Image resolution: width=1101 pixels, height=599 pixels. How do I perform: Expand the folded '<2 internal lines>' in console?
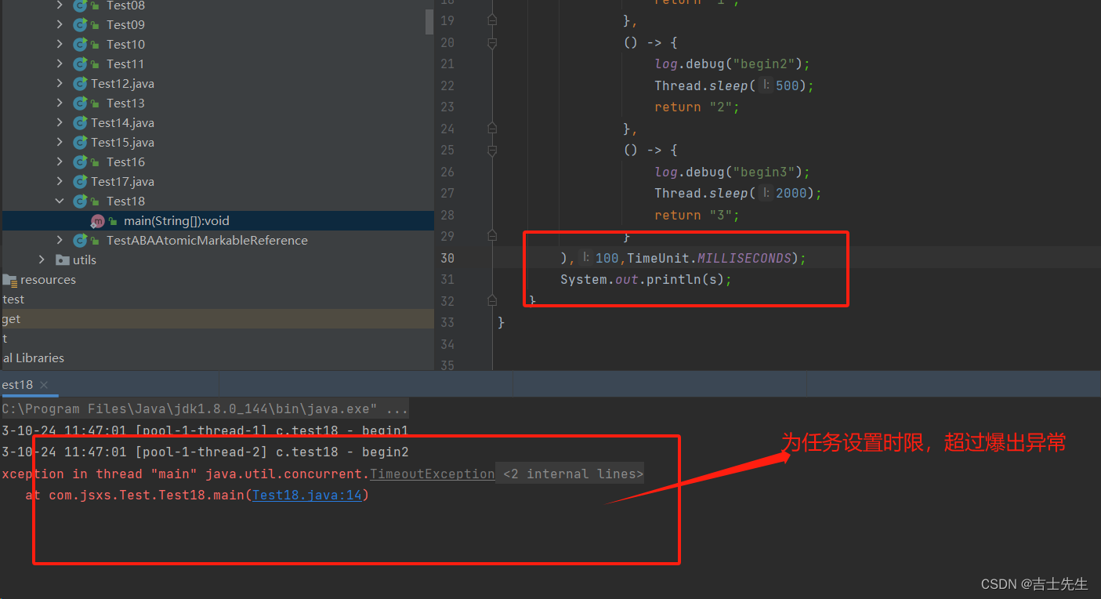click(573, 474)
